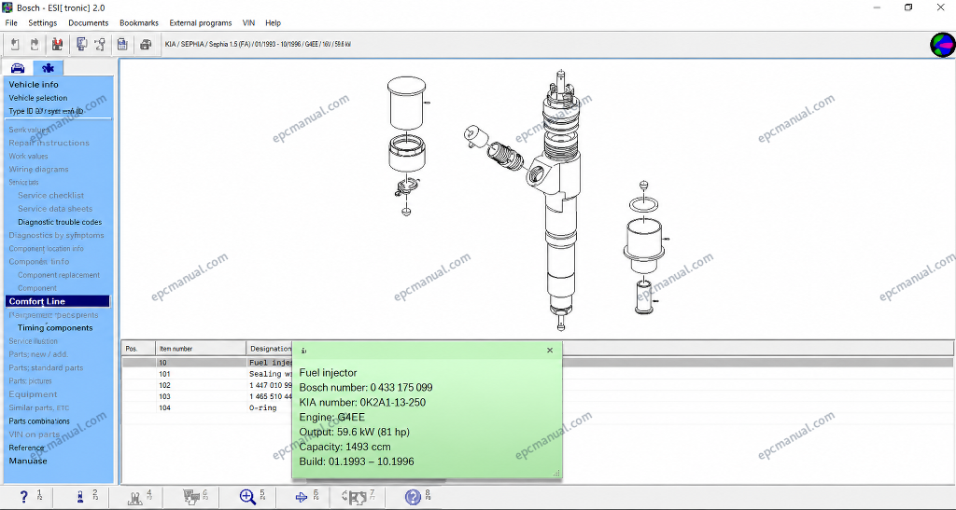Click Equipment sidebar entry

coord(33,394)
